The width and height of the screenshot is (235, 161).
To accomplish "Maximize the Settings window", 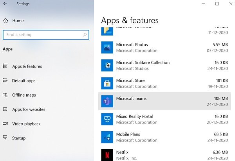I will [x=217, y=4].
